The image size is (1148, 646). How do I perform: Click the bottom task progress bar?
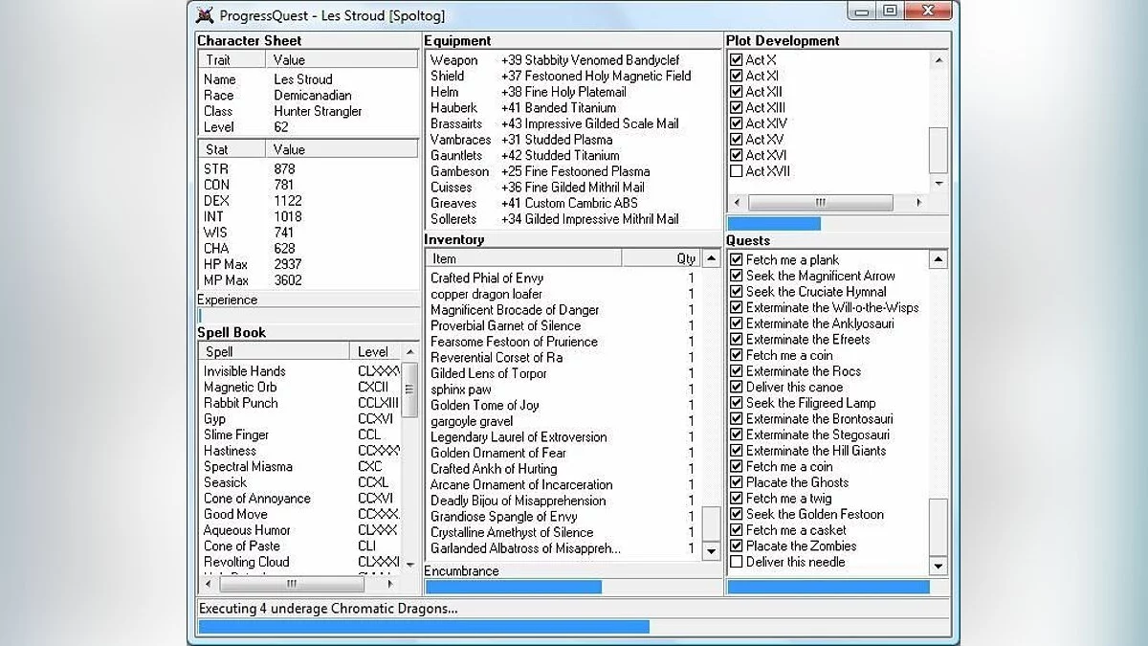click(x=574, y=627)
